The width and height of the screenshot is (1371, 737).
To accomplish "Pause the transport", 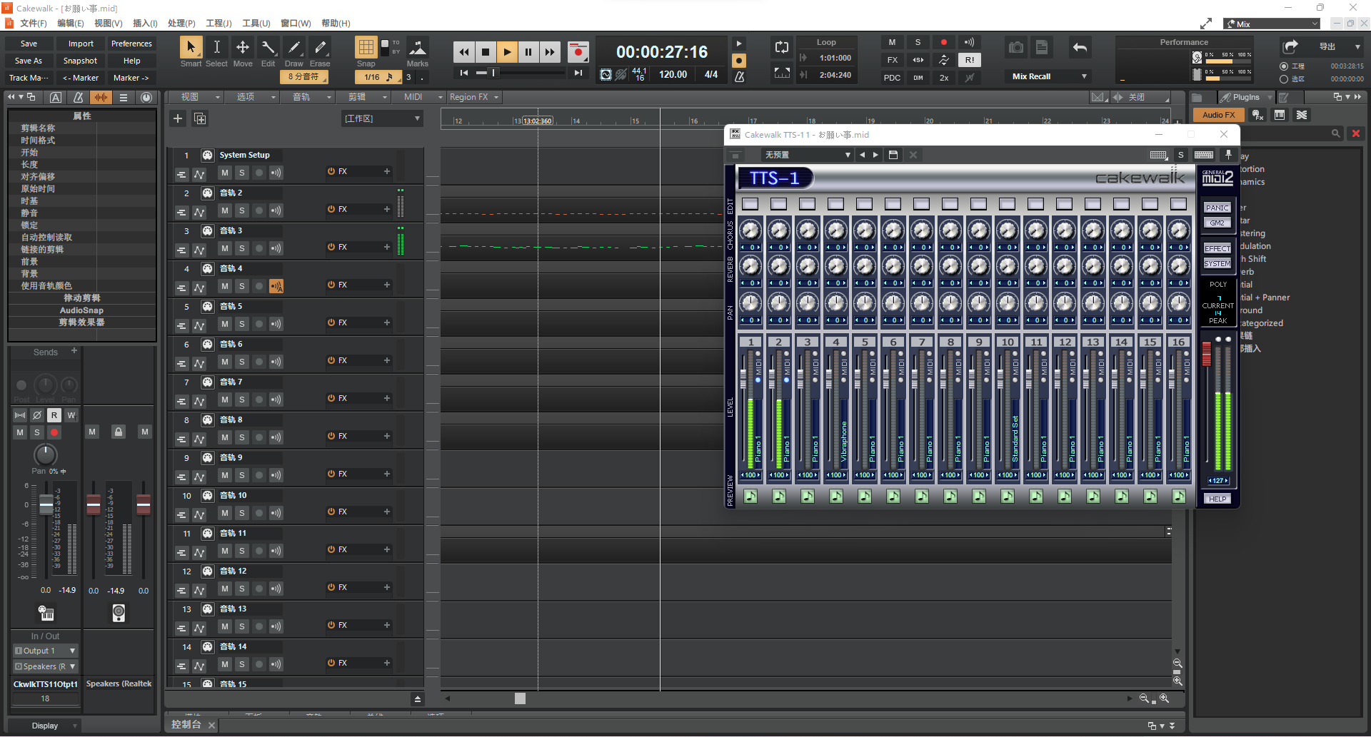I will point(528,51).
